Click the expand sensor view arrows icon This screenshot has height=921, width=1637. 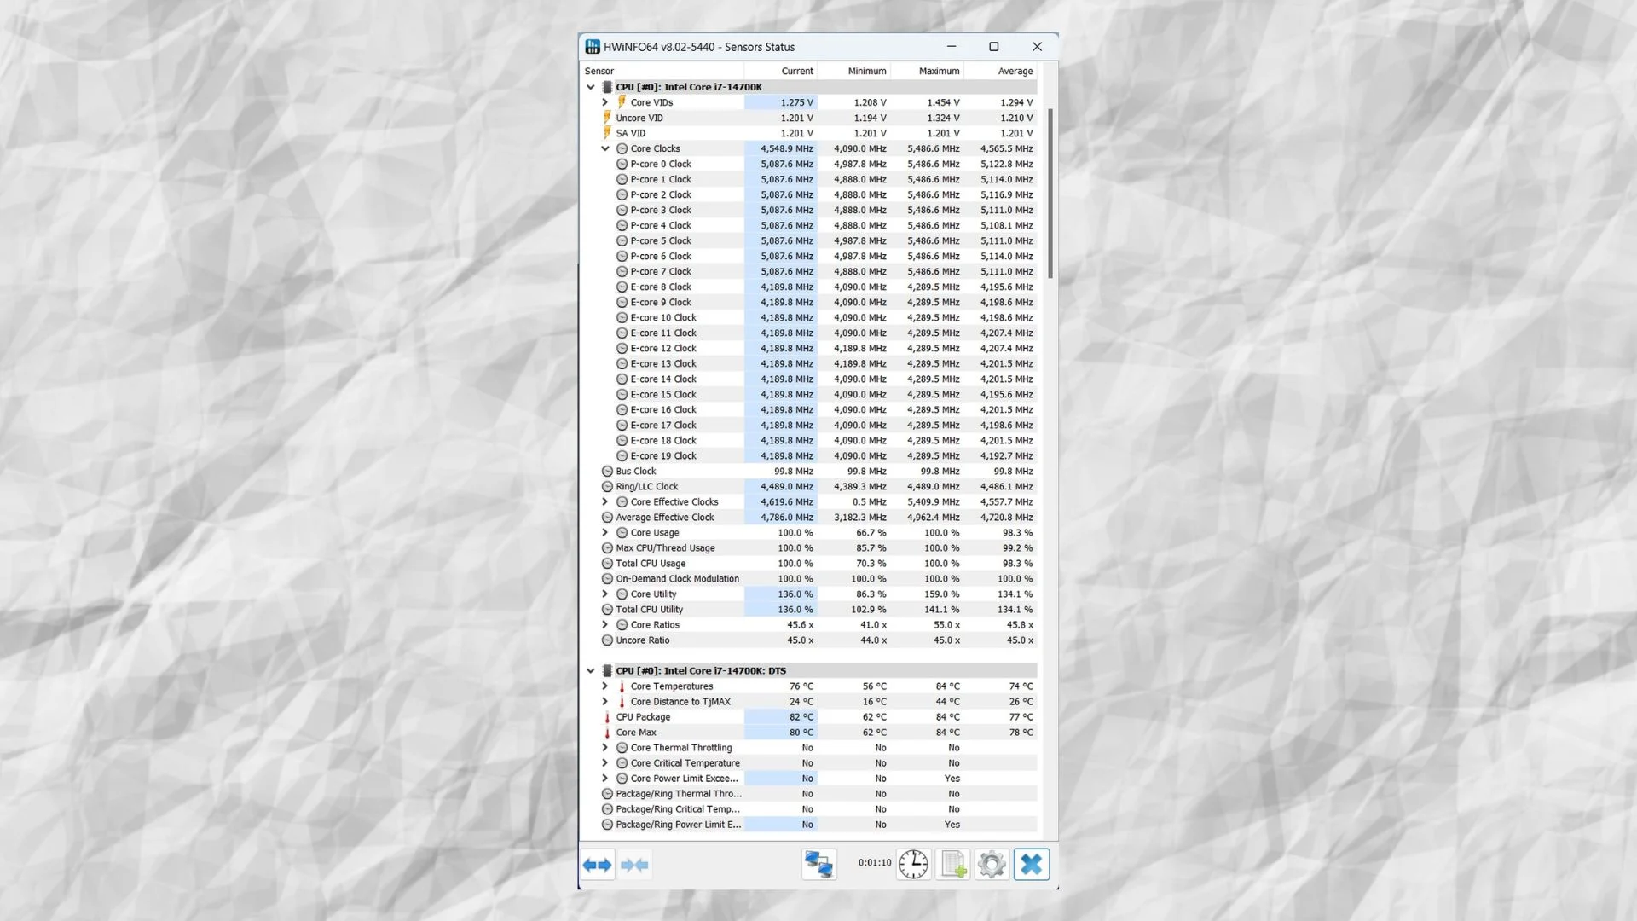point(598,865)
